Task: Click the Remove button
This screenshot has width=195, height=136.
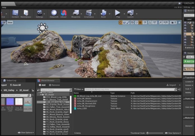Action: point(54,85)
